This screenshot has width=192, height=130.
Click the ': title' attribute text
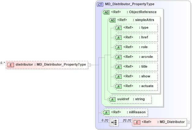tap(143, 66)
